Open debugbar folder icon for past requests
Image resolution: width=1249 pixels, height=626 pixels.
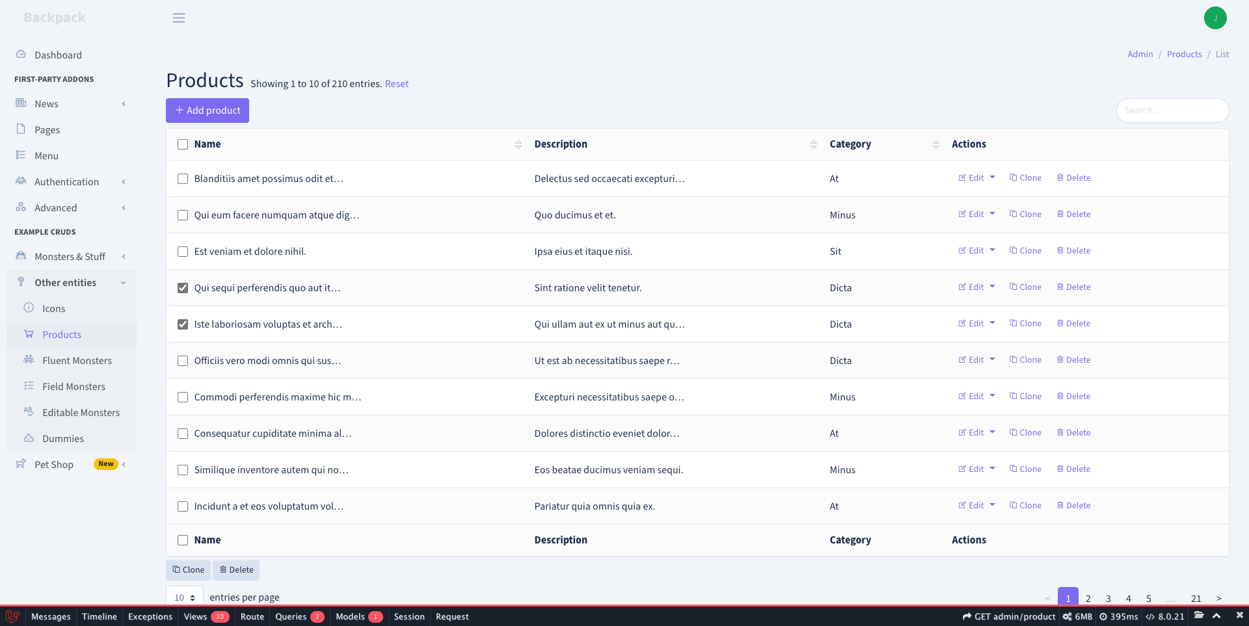point(1199,616)
